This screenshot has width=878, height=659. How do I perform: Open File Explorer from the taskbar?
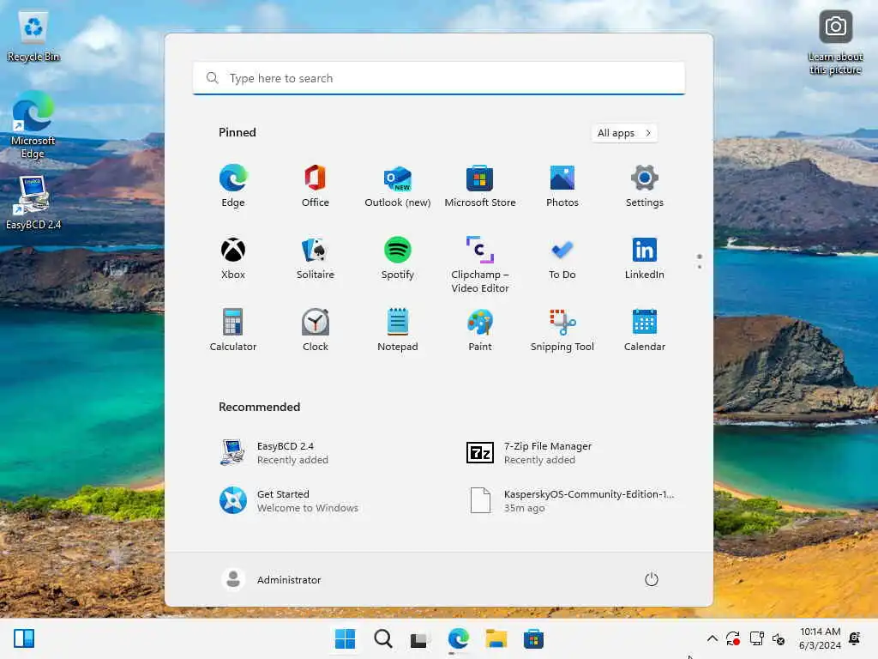point(496,638)
